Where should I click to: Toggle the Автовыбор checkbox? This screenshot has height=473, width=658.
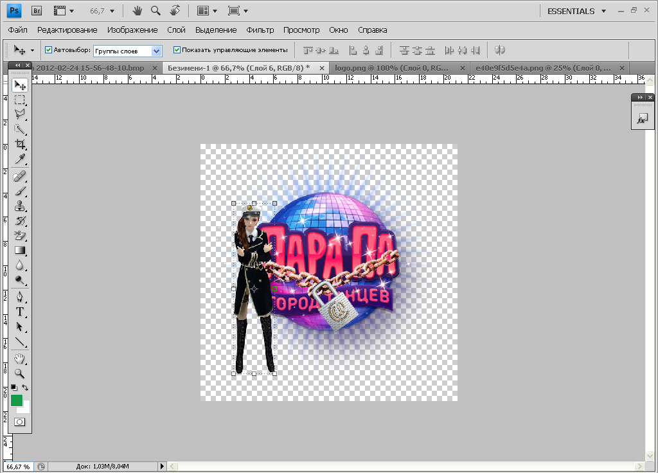(49, 50)
